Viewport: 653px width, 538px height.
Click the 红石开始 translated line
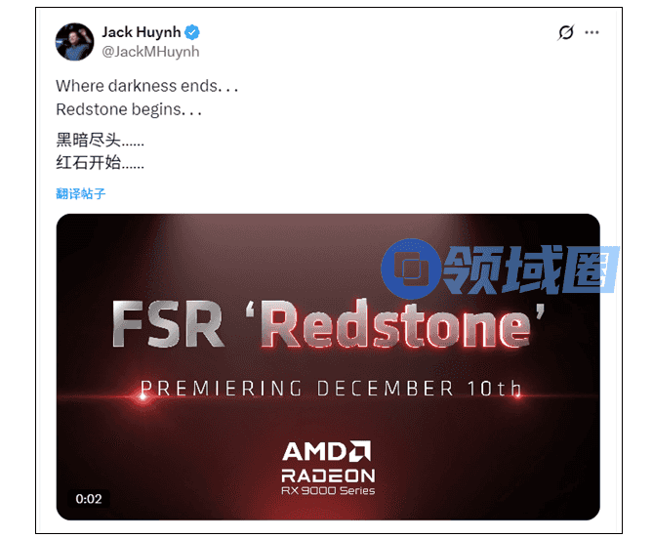[100, 162]
